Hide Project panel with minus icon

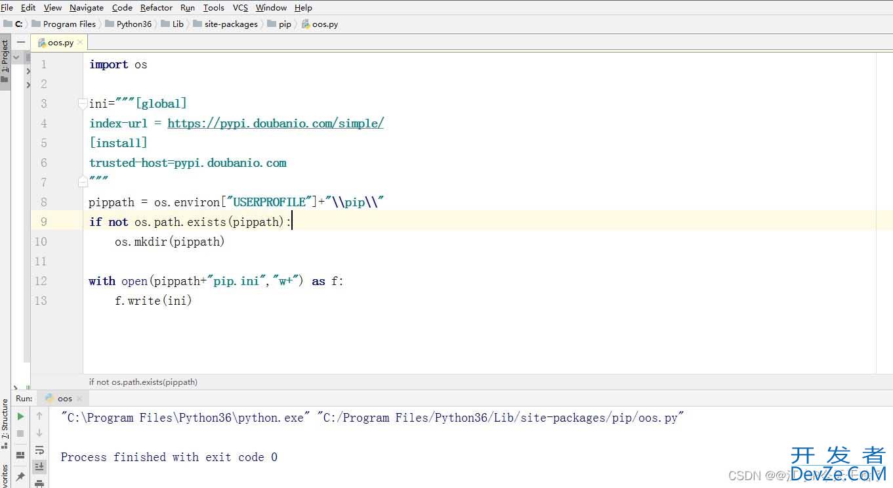21,42
